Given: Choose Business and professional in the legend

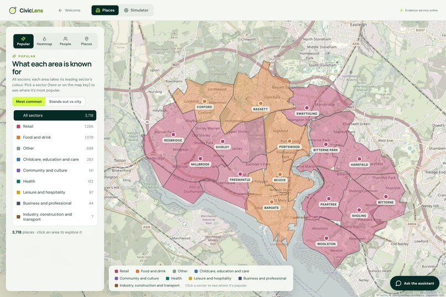Looking at the screenshot, I should click(x=262, y=279).
